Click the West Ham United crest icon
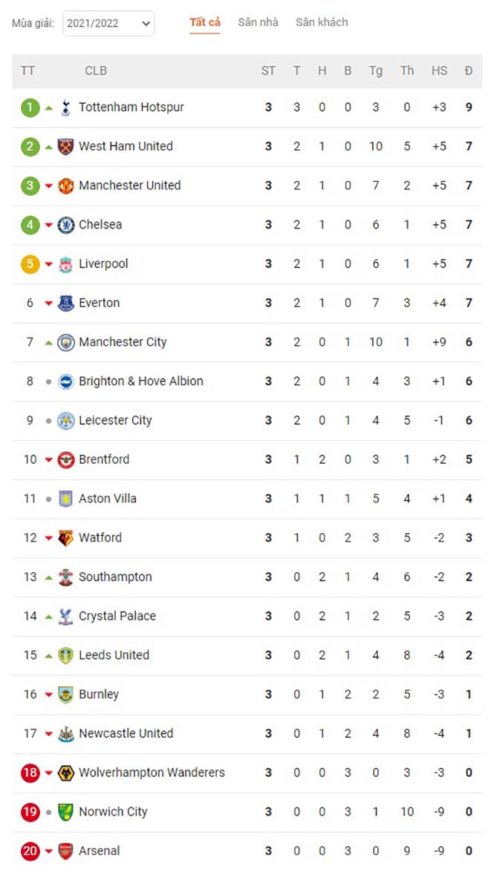Screen dimensions: 490x869 click(66, 146)
